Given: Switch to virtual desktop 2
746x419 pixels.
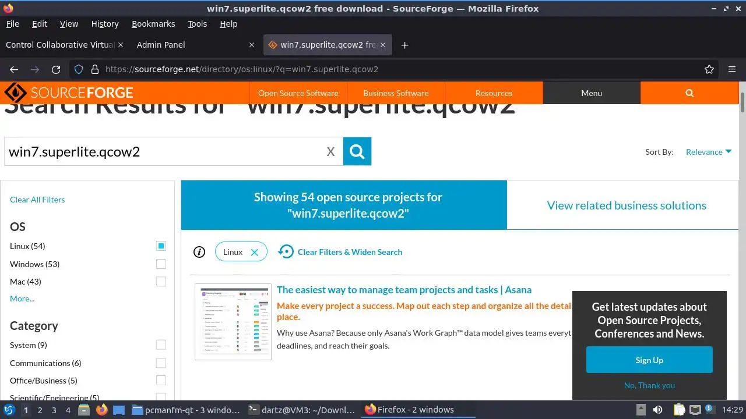Looking at the screenshot, I should pos(40,410).
